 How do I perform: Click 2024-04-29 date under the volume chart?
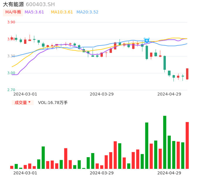click(x=169, y=173)
